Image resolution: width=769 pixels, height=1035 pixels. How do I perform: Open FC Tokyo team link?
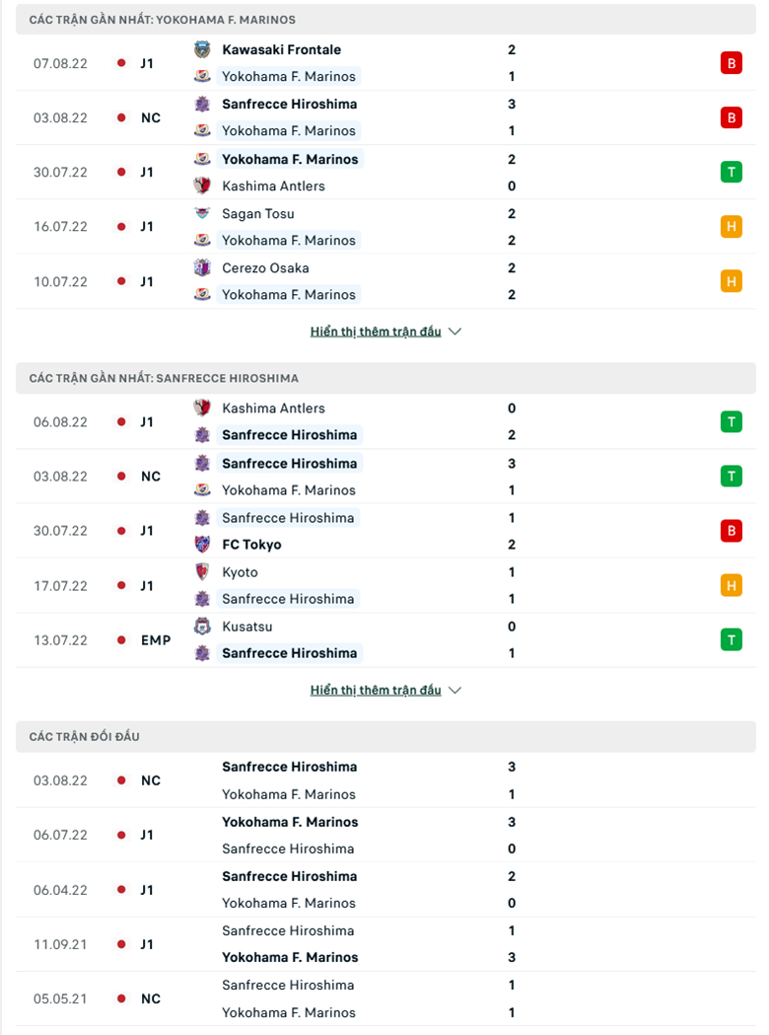click(251, 545)
